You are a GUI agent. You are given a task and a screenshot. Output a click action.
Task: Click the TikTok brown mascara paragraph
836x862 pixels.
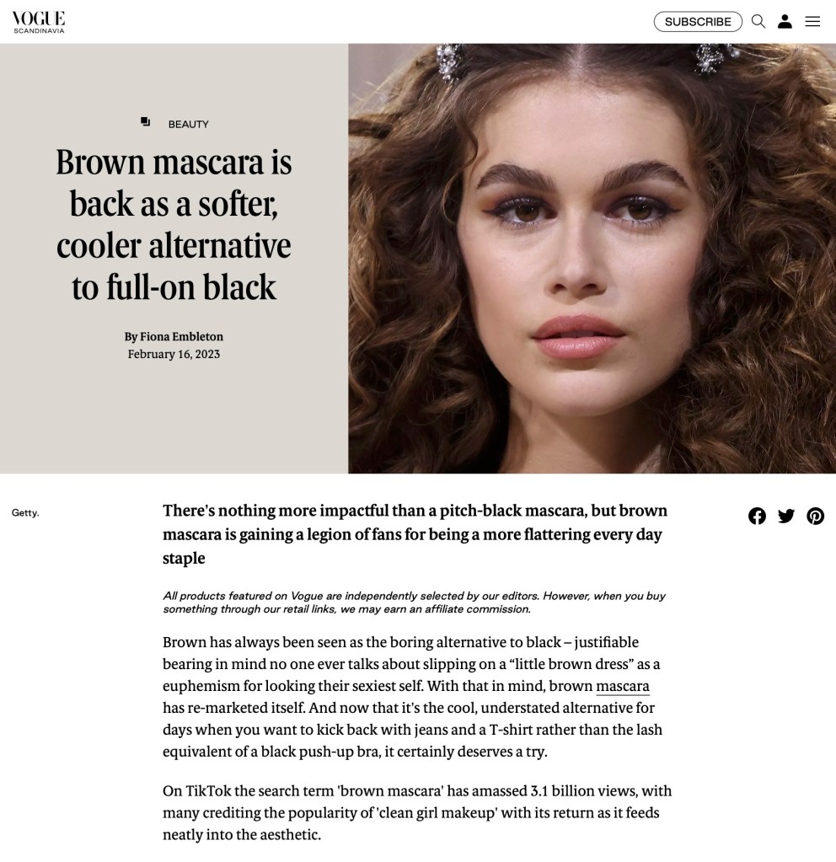417,812
